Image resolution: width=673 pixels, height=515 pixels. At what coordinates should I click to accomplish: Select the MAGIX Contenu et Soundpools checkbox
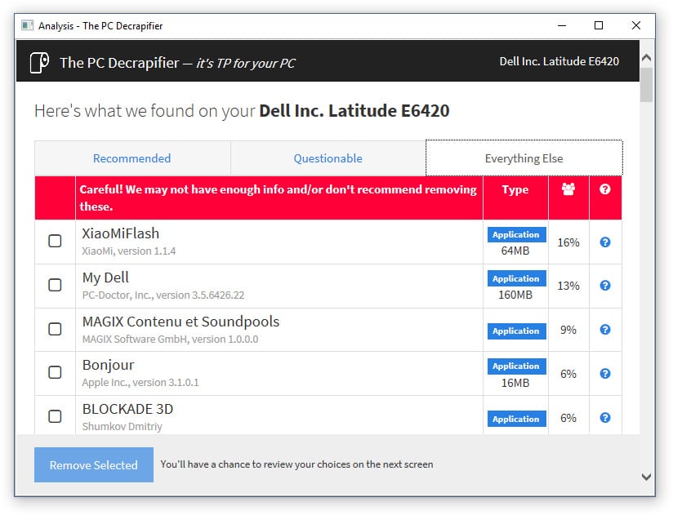55,330
